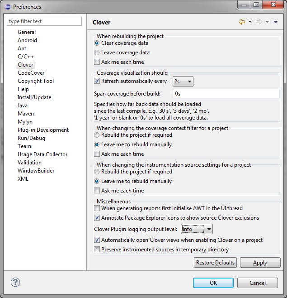Click the Span coverage before build field
The image size is (287, 298).
click(x=226, y=94)
